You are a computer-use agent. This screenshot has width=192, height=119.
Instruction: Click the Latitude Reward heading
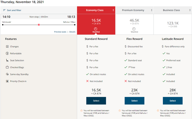coord(173,39)
